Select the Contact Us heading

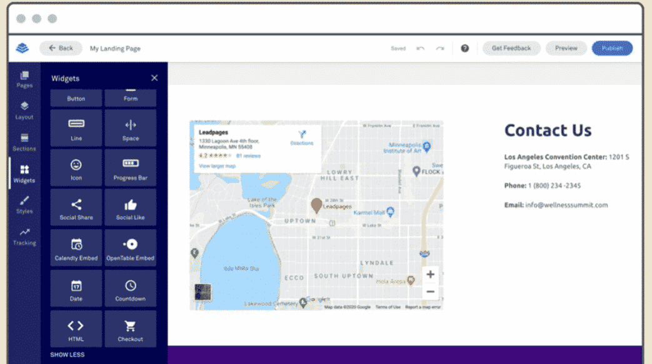(x=548, y=130)
